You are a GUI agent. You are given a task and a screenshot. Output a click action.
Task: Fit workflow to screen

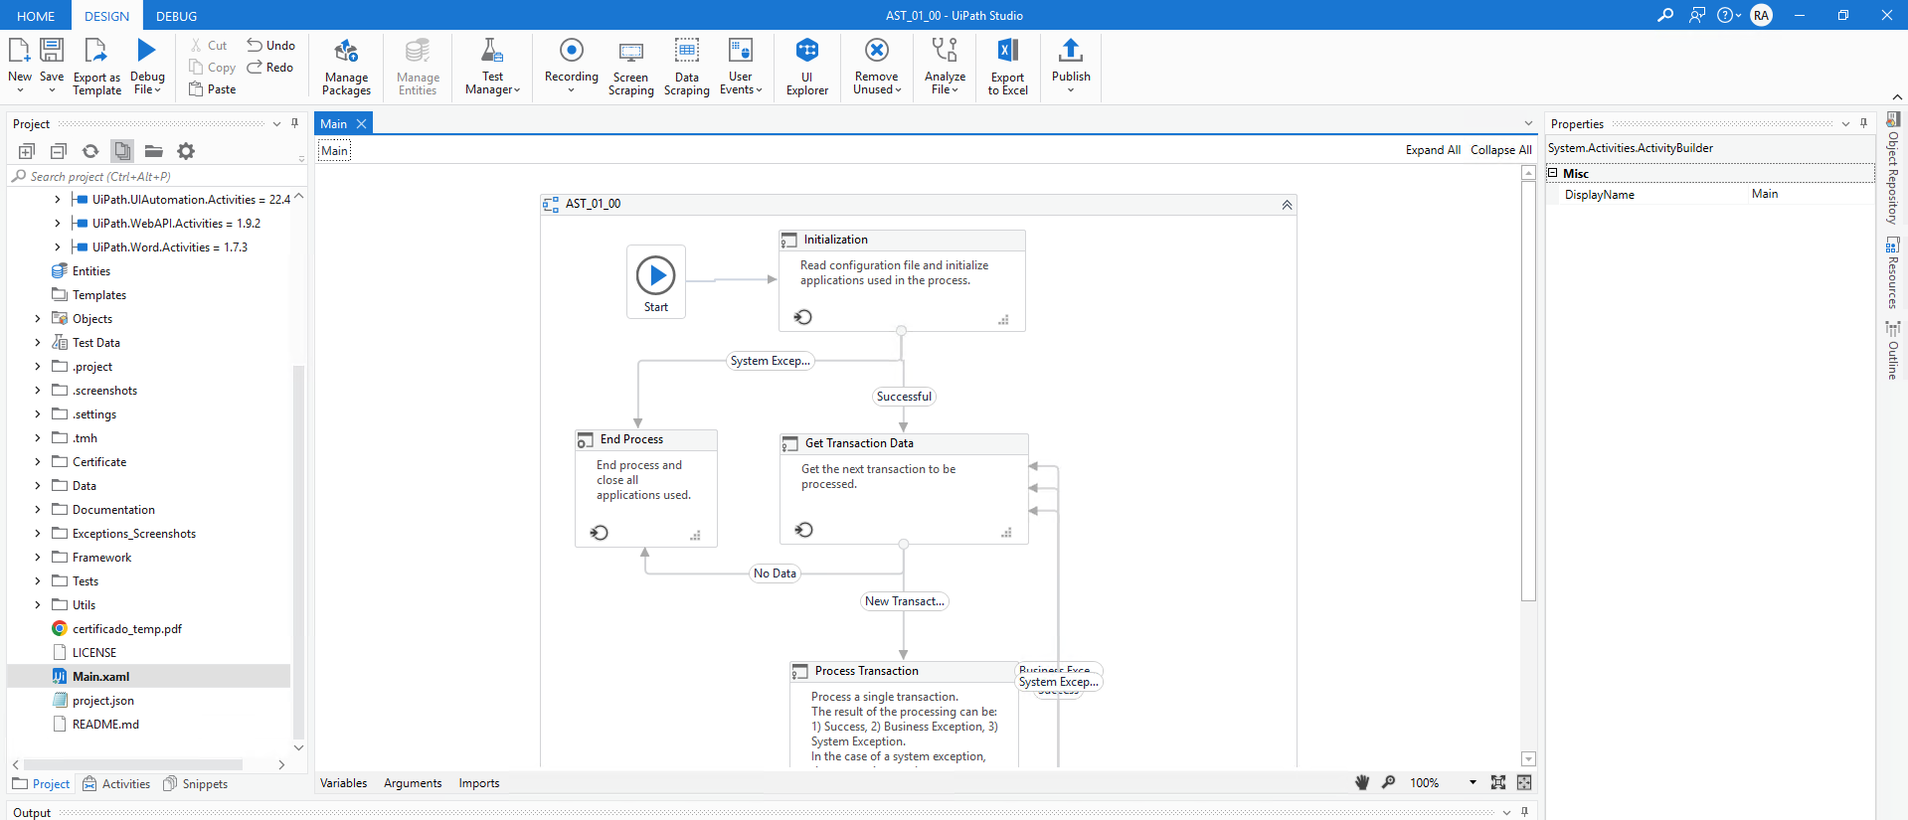point(1498,783)
